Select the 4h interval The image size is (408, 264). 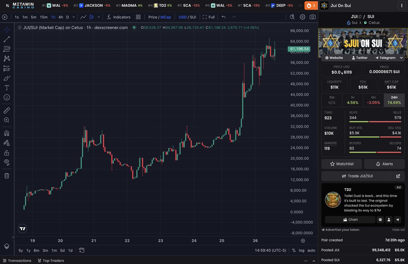click(61, 17)
